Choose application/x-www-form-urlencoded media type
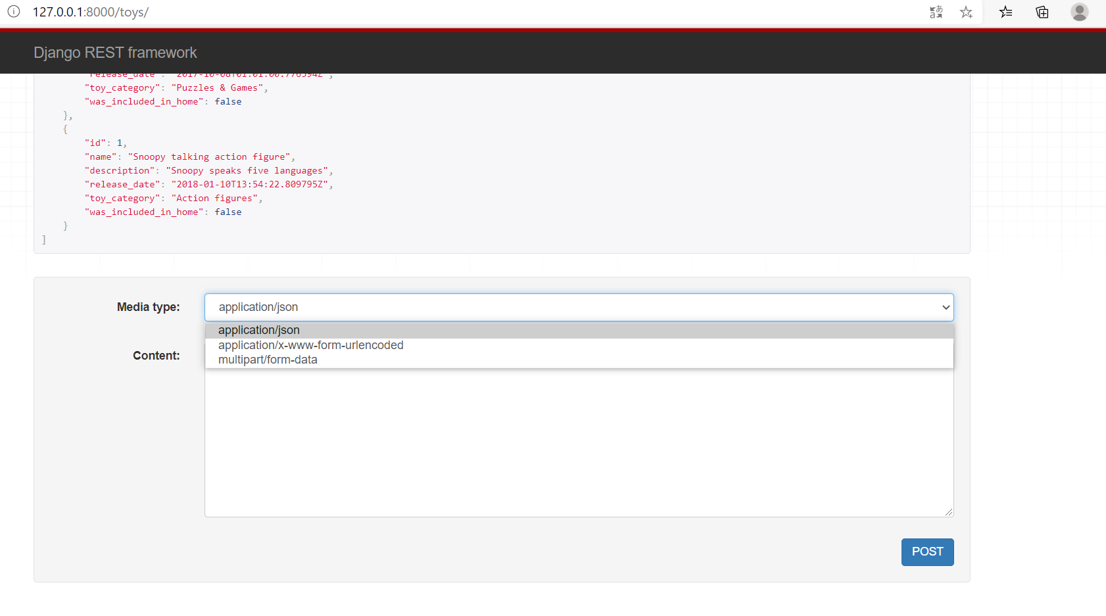The width and height of the screenshot is (1106, 616). (579, 345)
